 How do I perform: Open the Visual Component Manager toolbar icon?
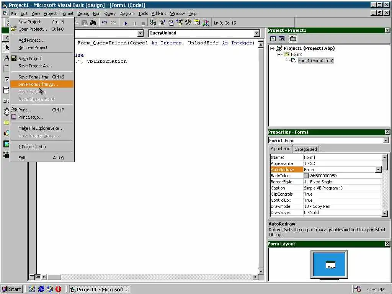point(206,23)
